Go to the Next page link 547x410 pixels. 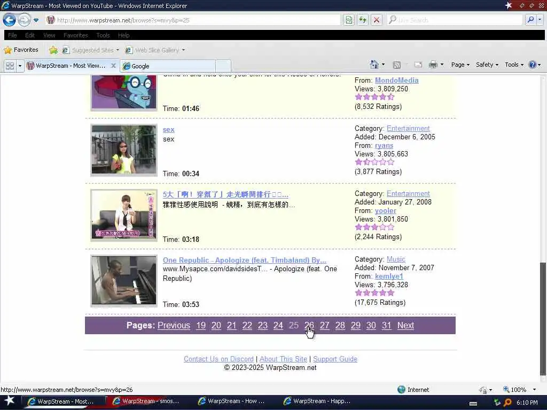pyautogui.click(x=406, y=325)
